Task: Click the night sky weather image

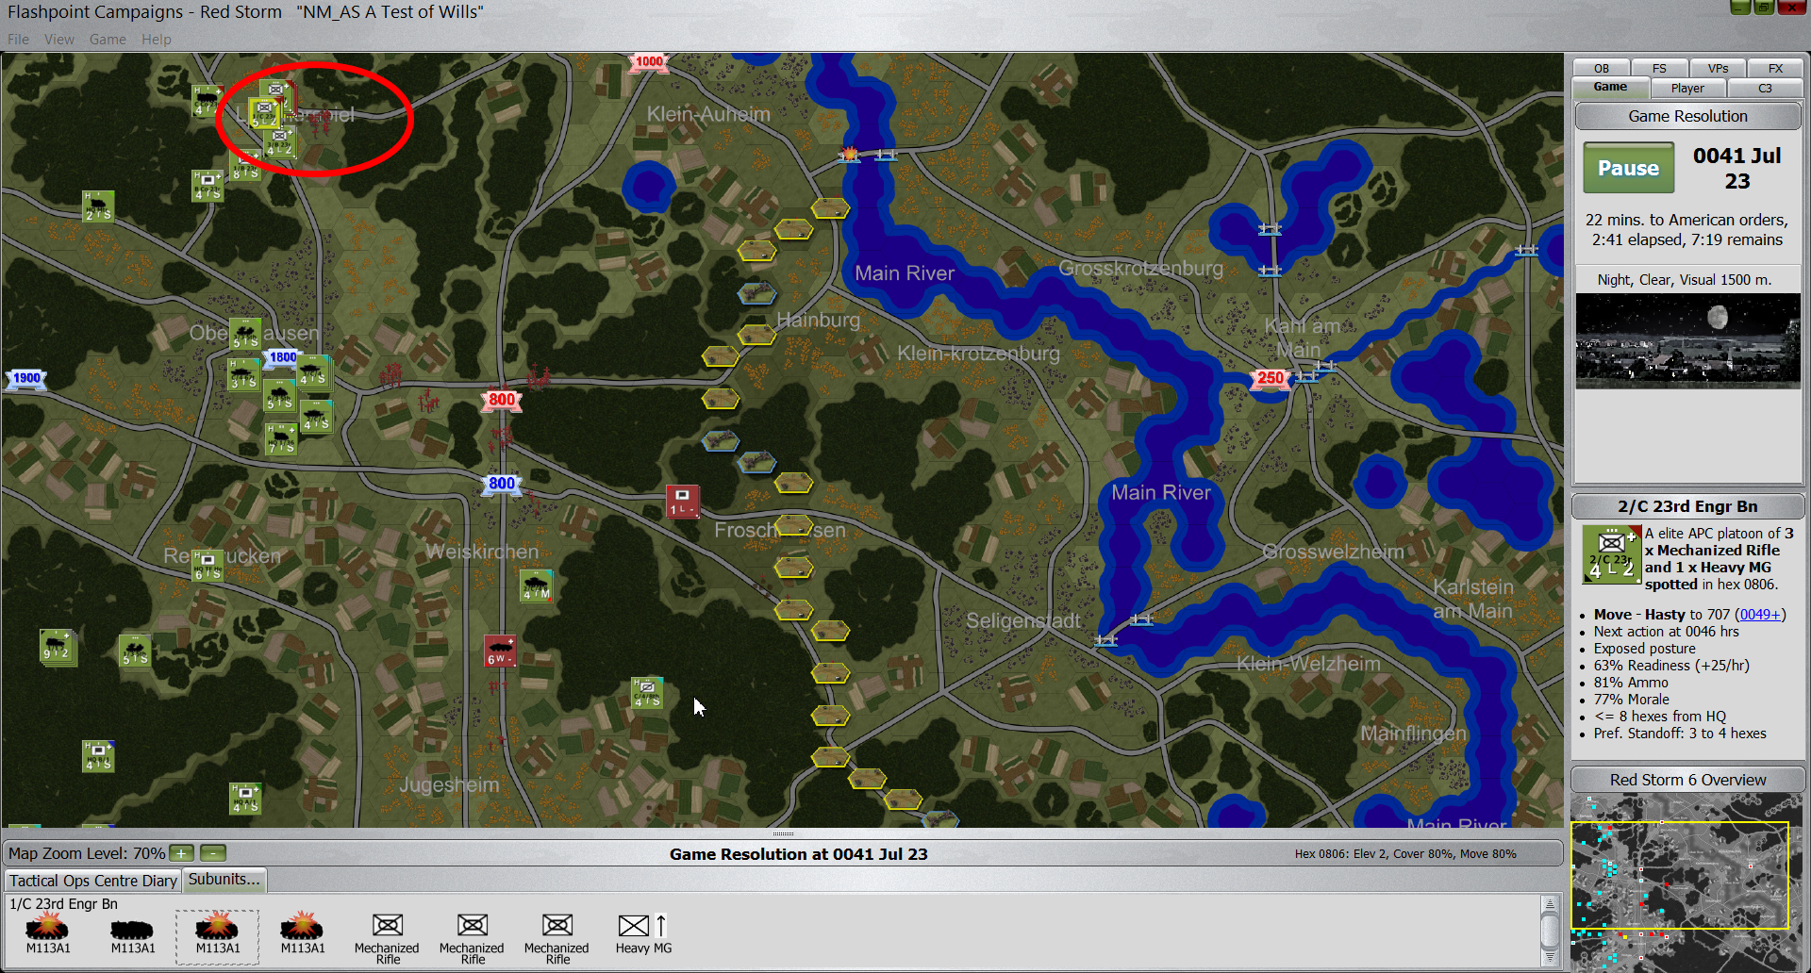Action: (x=1687, y=340)
